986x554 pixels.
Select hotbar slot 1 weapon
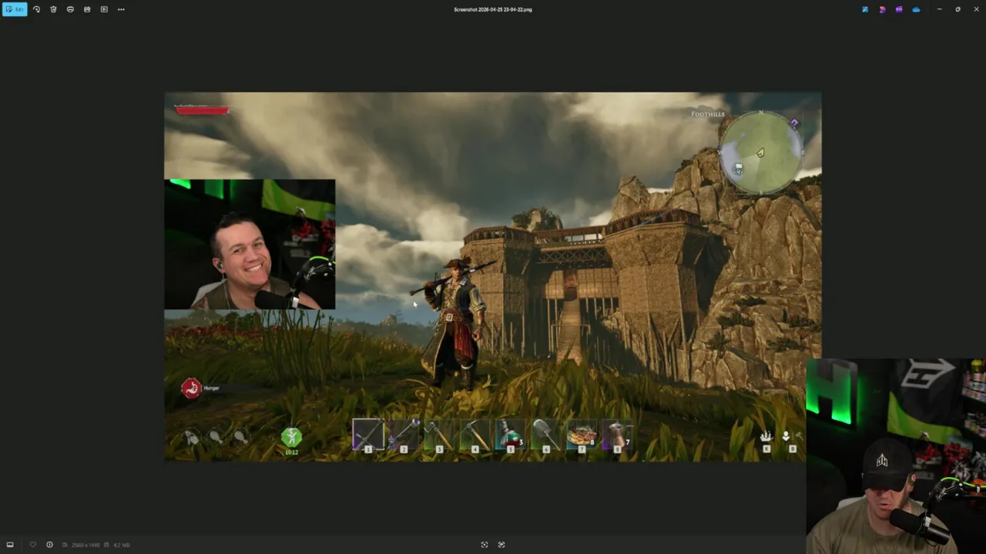point(368,435)
